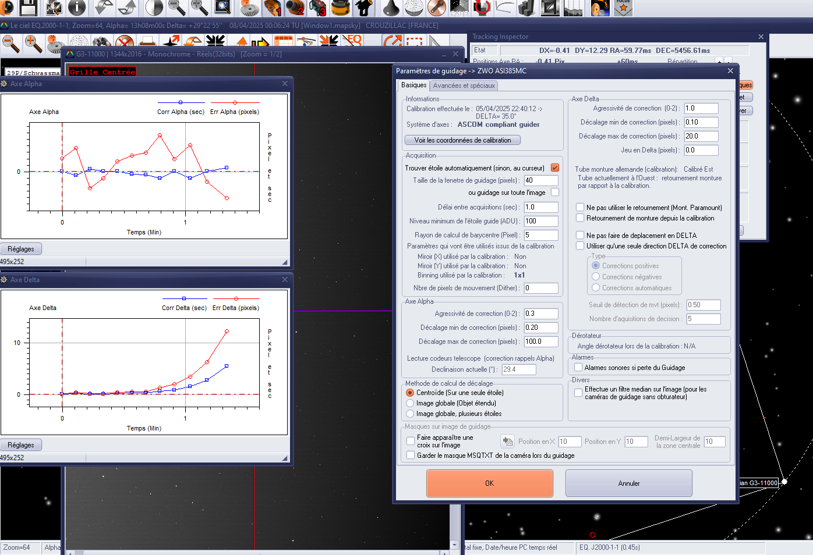Select camera 3 icon in the toolbar
Image resolution: width=813 pixels, height=555 pixels.
point(318,8)
